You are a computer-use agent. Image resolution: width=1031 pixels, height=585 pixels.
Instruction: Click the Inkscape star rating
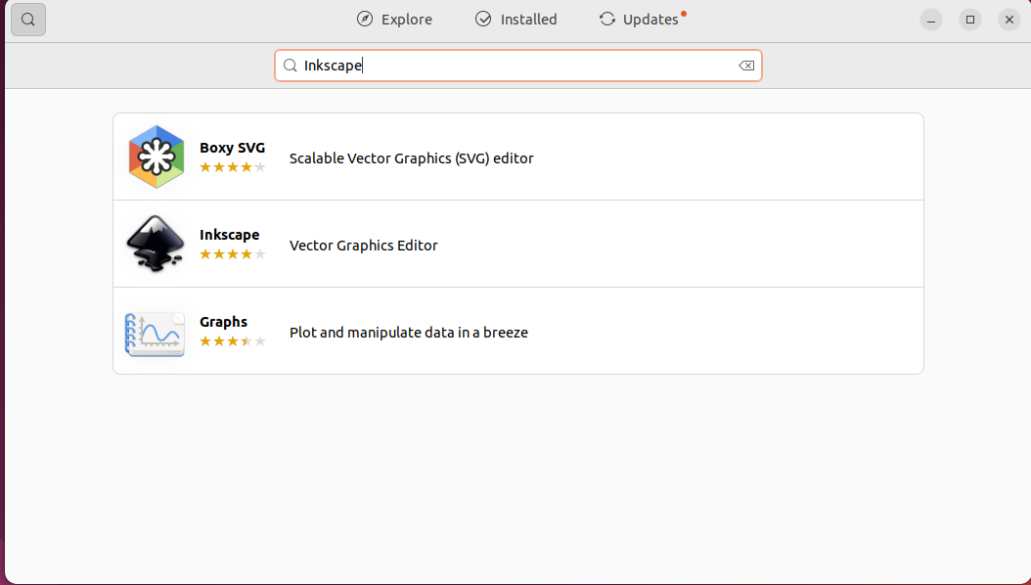[x=233, y=254]
